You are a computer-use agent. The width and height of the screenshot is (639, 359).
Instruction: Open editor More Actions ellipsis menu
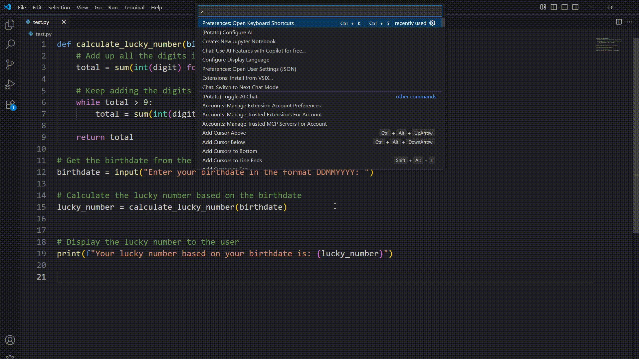(x=629, y=22)
